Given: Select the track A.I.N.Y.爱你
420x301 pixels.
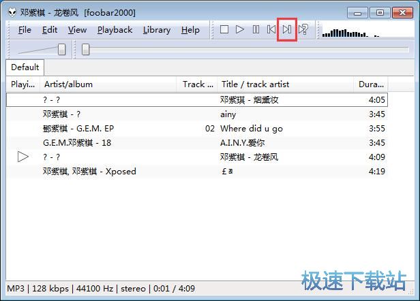Looking at the screenshot, I should (197, 142).
